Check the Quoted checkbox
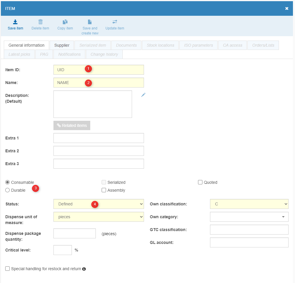The image size is (295, 283). pos(200,182)
